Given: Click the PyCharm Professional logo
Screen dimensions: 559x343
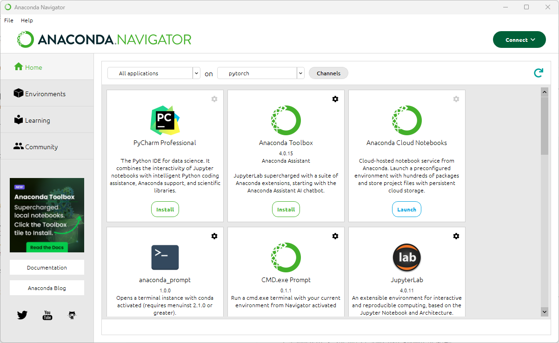Looking at the screenshot, I should [165, 120].
